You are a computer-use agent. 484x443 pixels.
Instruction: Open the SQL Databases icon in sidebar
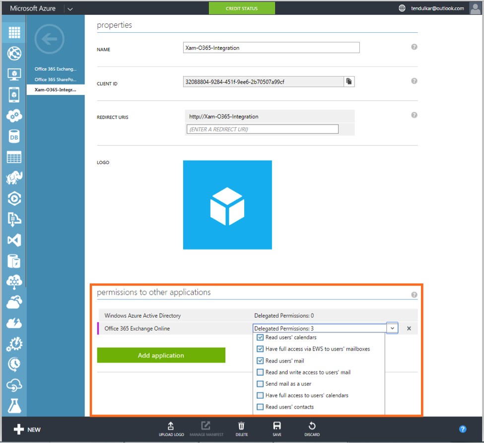tap(13, 136)
